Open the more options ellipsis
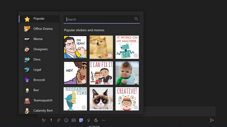The width and height of the screenshot is (227, 127). click(104, 120)
